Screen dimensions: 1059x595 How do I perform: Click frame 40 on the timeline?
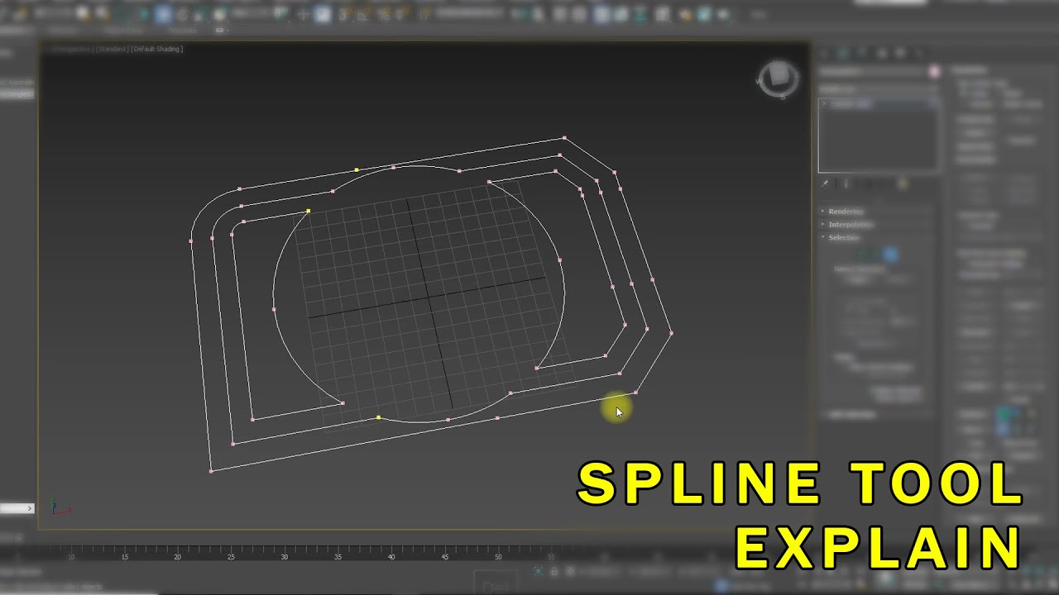(x=391, y=557)
